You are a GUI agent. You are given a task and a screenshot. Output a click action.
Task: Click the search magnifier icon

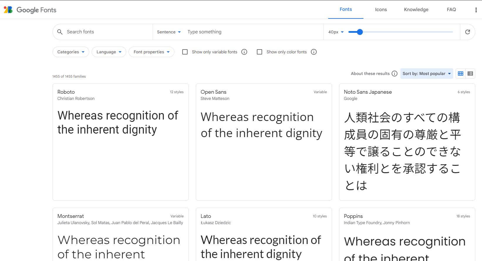(60, 32)
